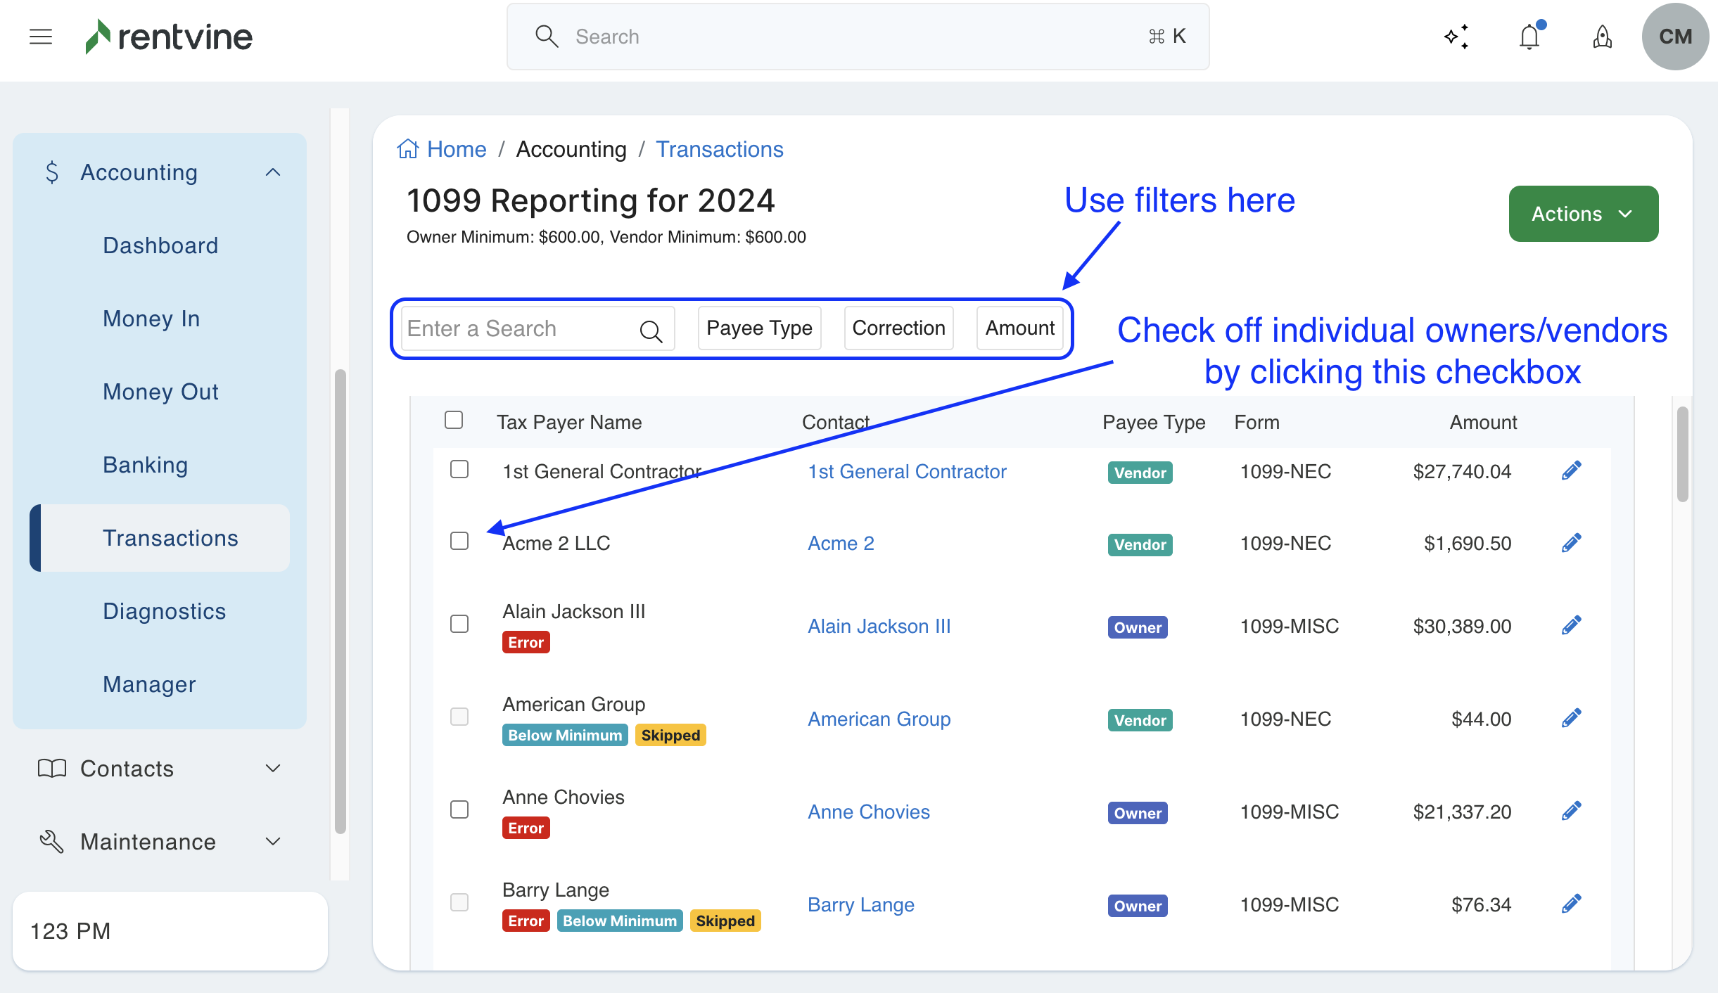The image size is (1718, 993).
Task: Click the Home breadcrumb house icon
Action: click(408, 149)
